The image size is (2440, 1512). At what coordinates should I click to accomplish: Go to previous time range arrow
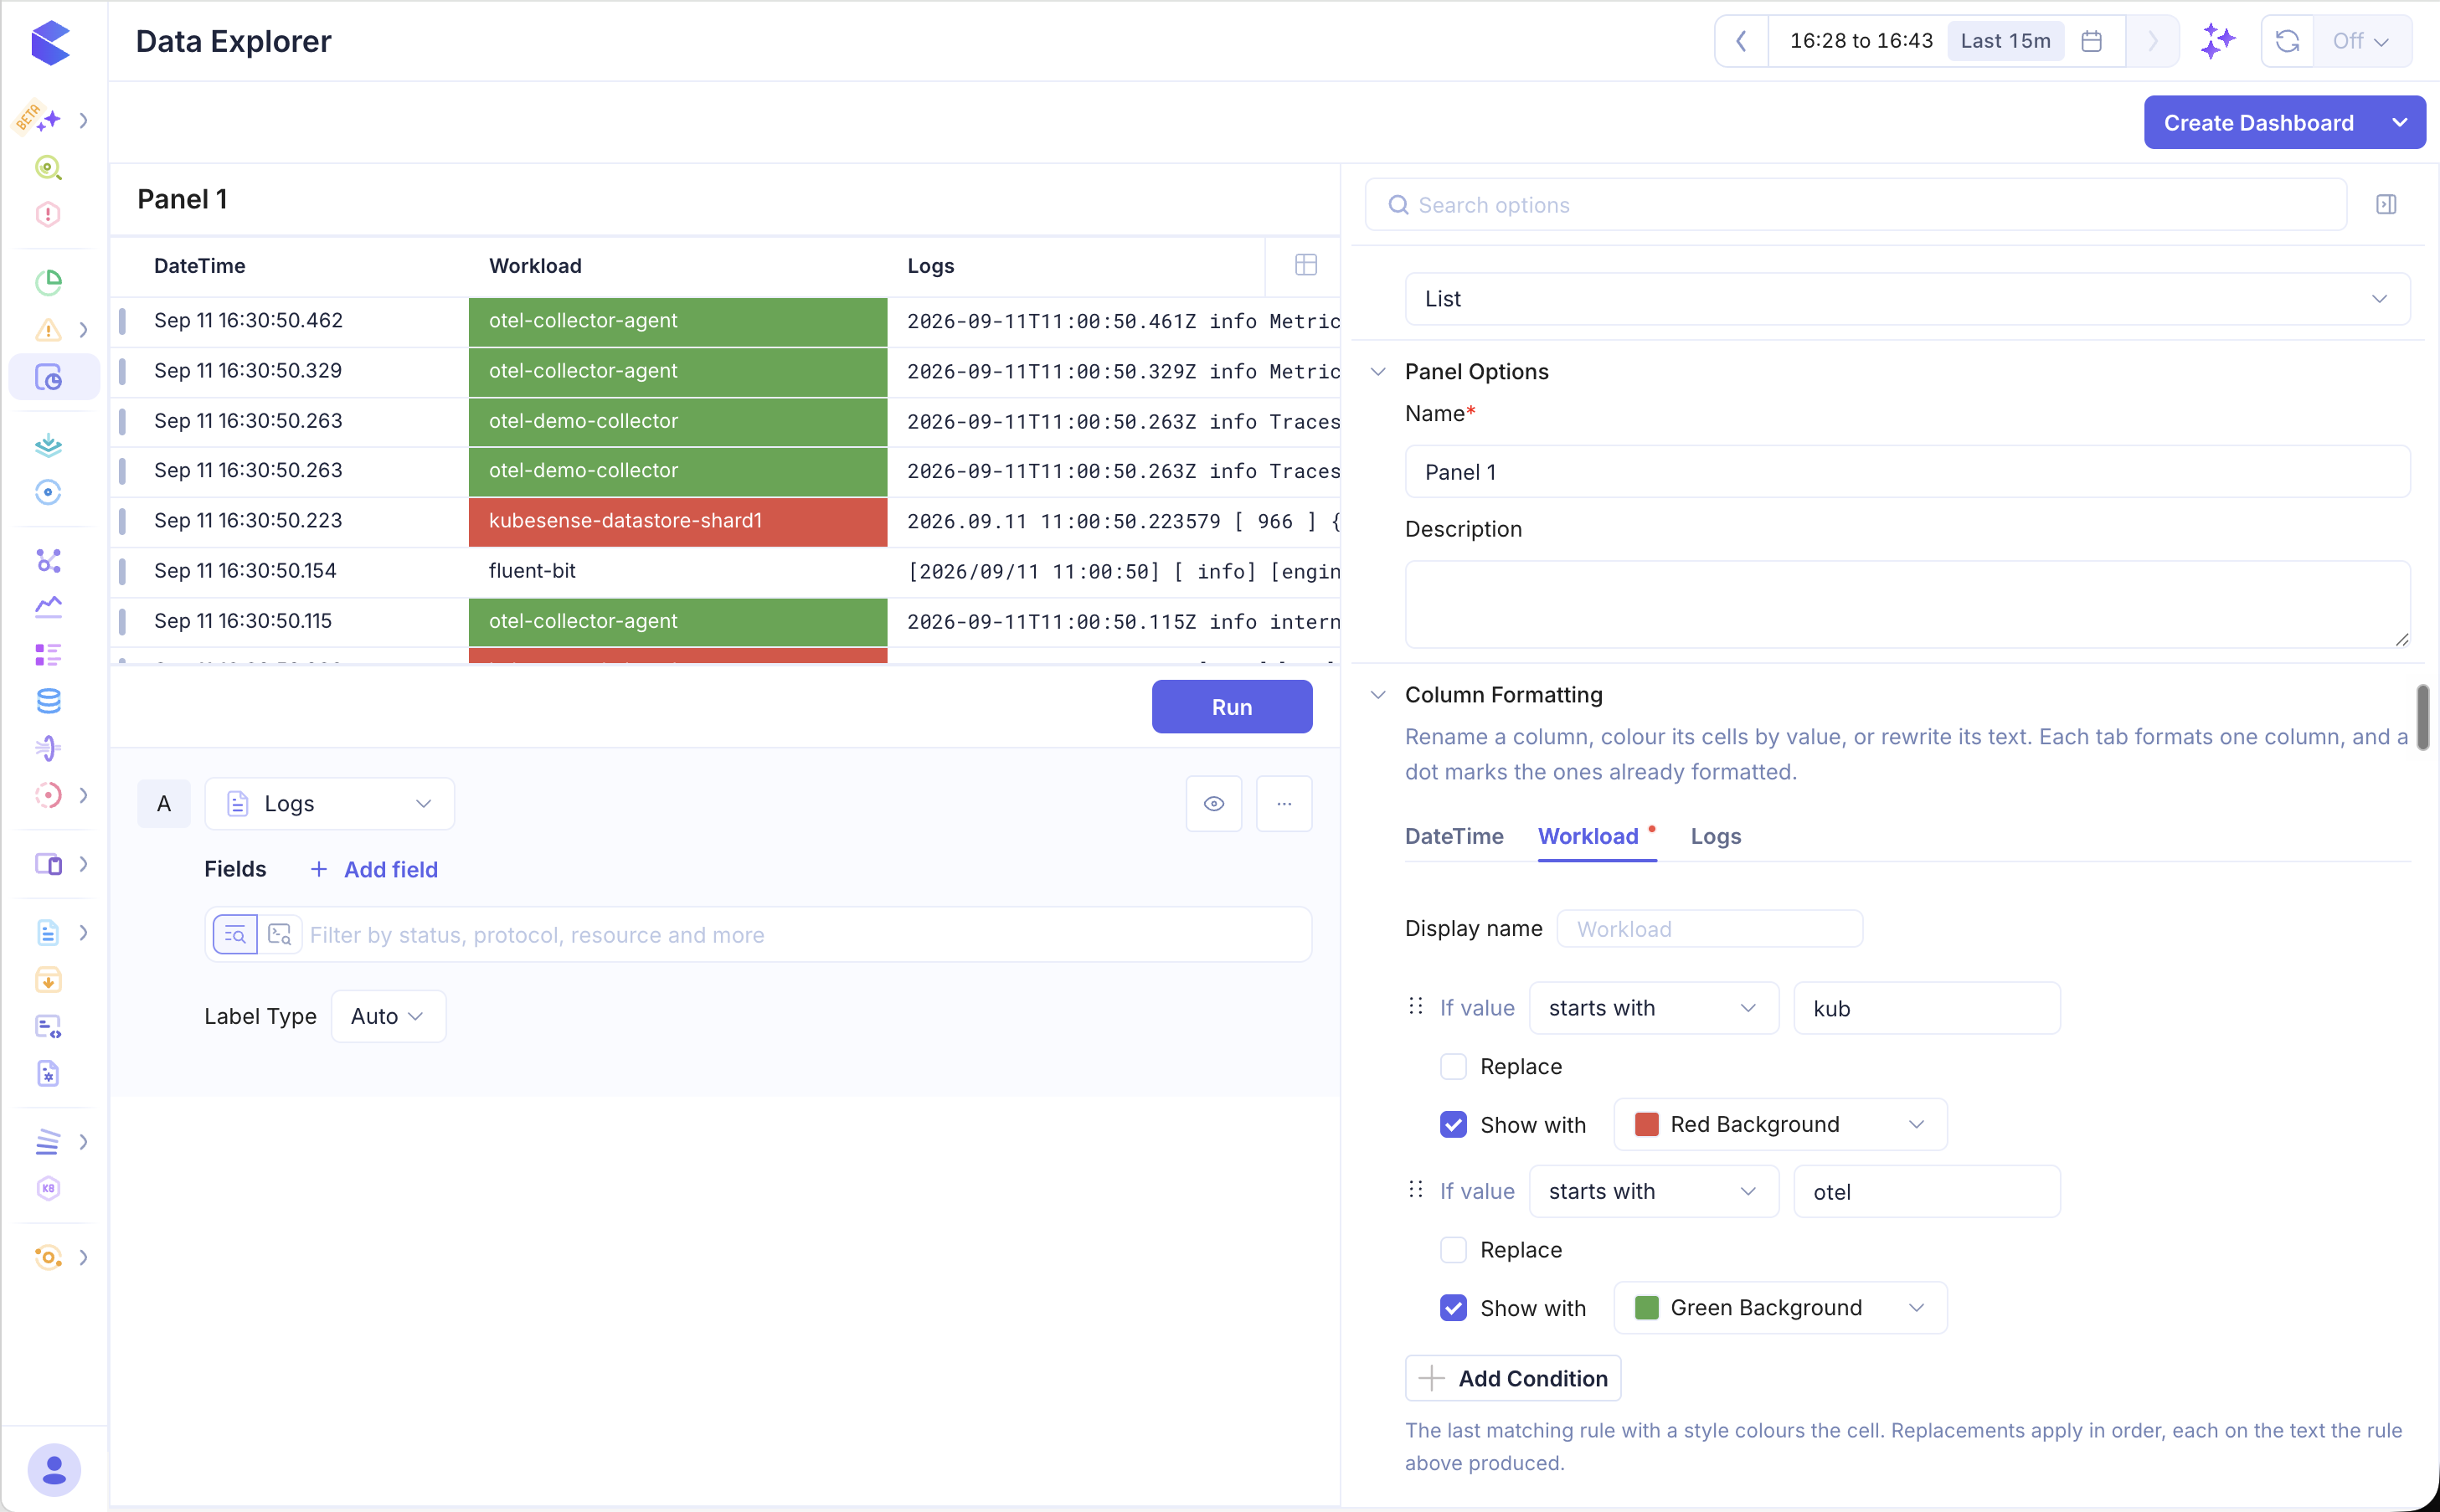click(x=1741, y=41)
